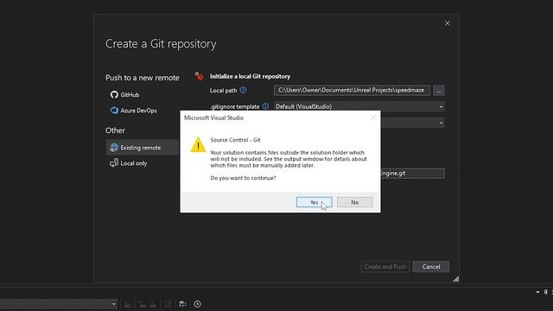Click the Azure DevOps logo icon
The height and width of the screenshot is (311, 553).
[114, 111]
